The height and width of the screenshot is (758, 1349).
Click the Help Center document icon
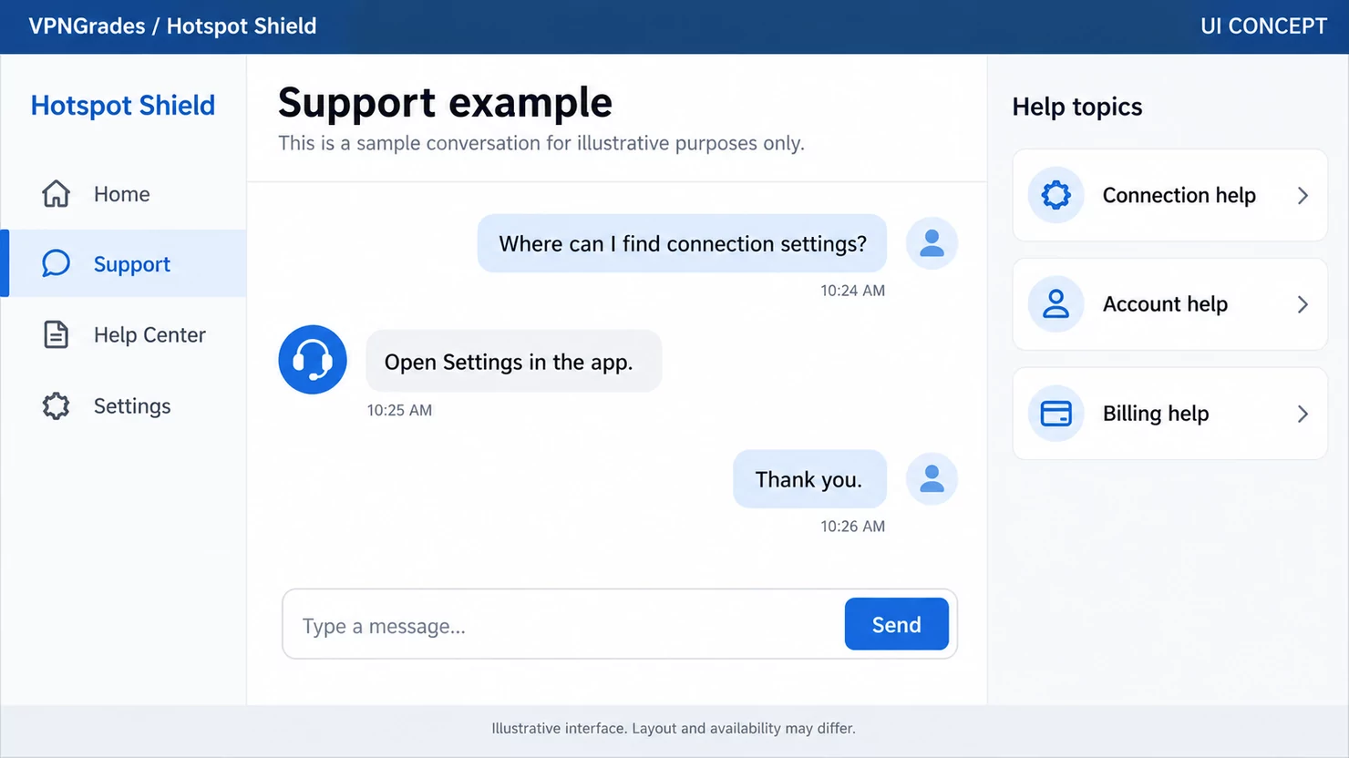click(56, 334)
